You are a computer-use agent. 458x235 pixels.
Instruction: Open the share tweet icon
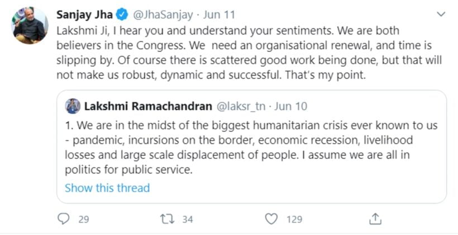pos(376,218)
